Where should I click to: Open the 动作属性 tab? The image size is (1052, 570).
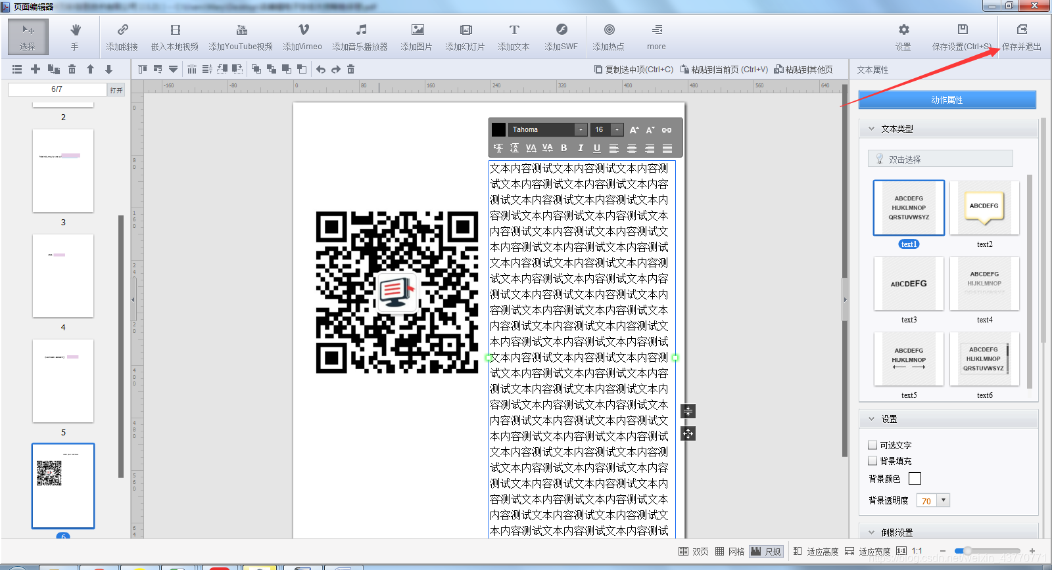coord(947,100)
